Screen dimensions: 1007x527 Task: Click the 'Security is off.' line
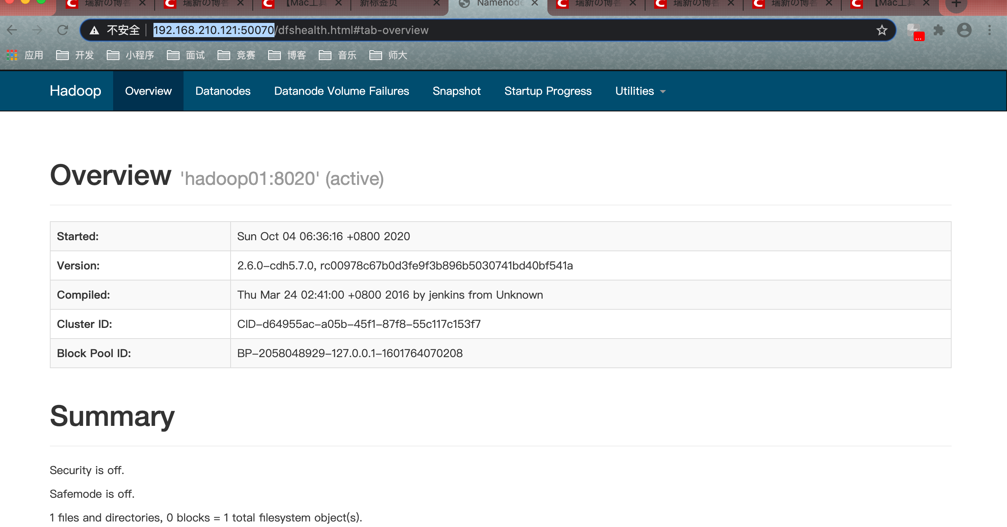click(87, 470)
